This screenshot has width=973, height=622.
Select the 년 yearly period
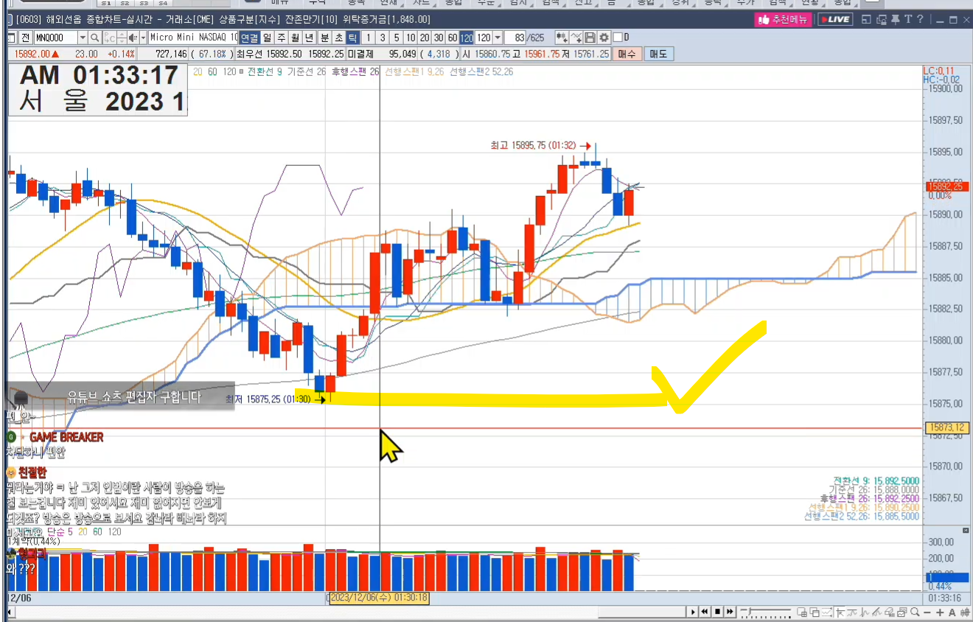click(x=308, y=38)
